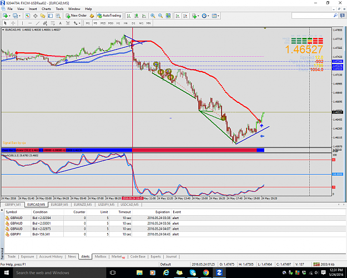Image resolution: width=347 pixels, height=278 pixels.
Task: Close the Terminal panel with X
Action: [x=2, y=210]
